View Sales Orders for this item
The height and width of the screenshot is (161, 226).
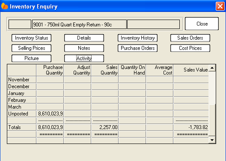(x=190, y=38)
